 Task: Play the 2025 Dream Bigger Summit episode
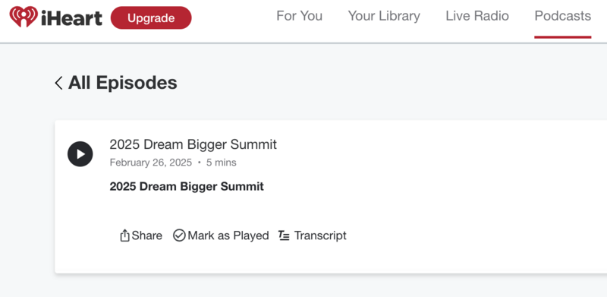[x=80, y=154]
